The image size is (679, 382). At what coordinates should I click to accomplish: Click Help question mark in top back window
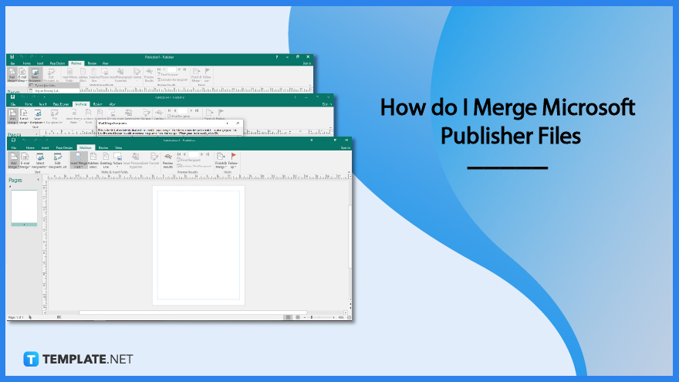[277, 57]
